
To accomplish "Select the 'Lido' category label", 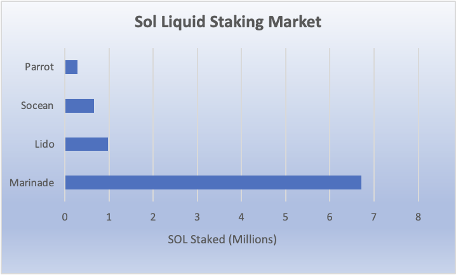I will [x=44, y=144].
